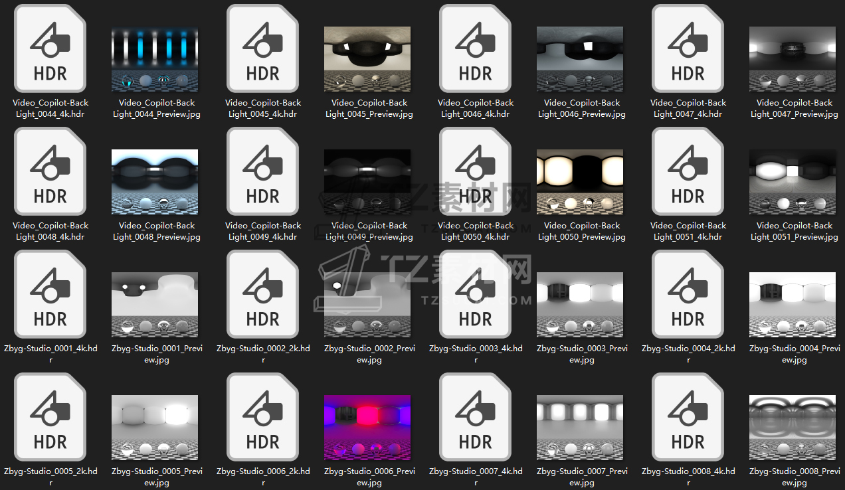Click Zbyg-Studio_0004_Preview.jpg thumbnail

[793, 305]
